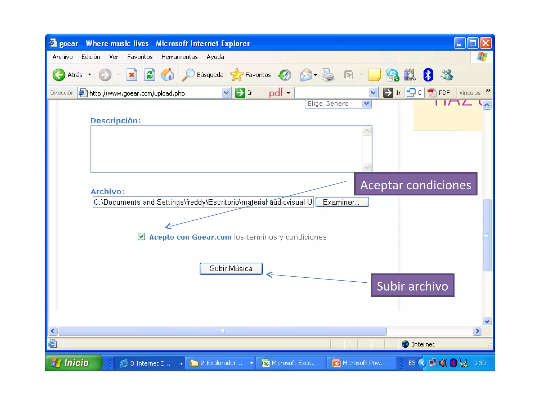This screenshot has width=540, height=405.
Task: Click the PDF convert icon
Action: (x=439, y=93)
